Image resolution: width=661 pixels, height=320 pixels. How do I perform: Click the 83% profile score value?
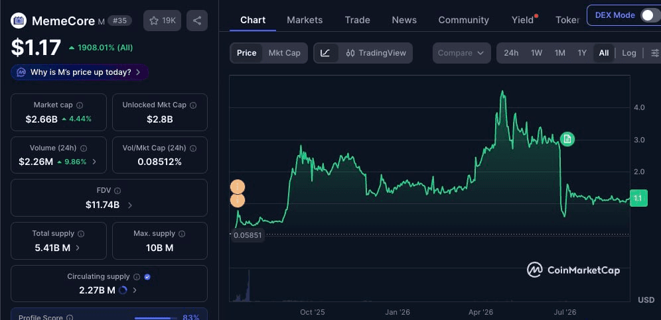point(191,317)
